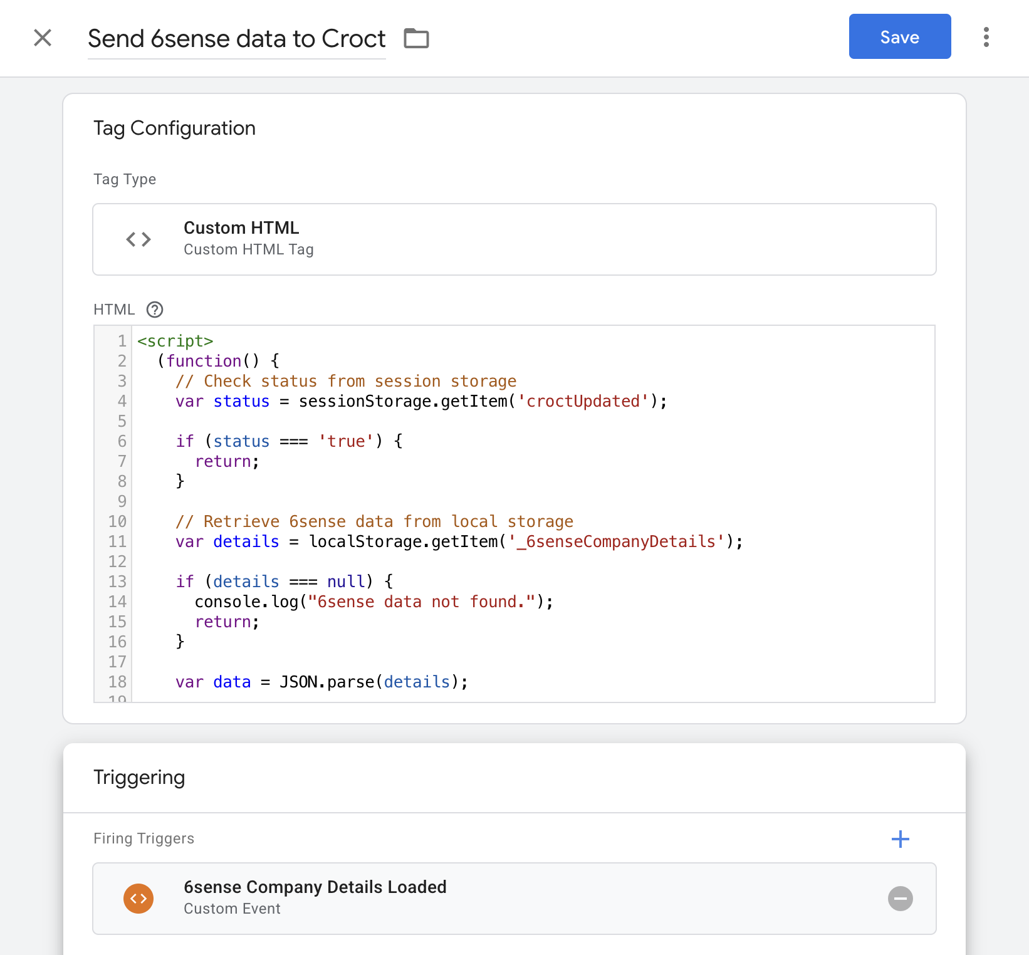Click the 'Tag Type' label
The width and height of the screenshot is (1029, 955).
click(x=125, y=179)
